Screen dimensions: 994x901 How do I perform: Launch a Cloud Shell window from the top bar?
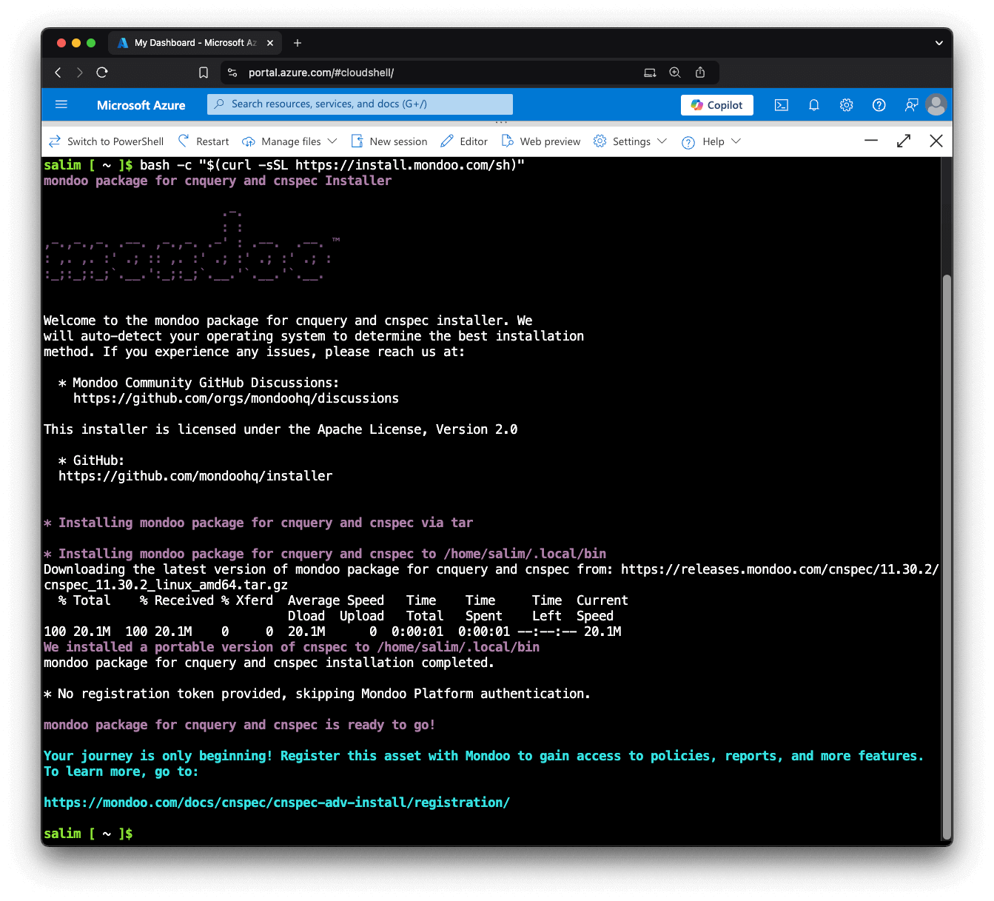point(781,104)
